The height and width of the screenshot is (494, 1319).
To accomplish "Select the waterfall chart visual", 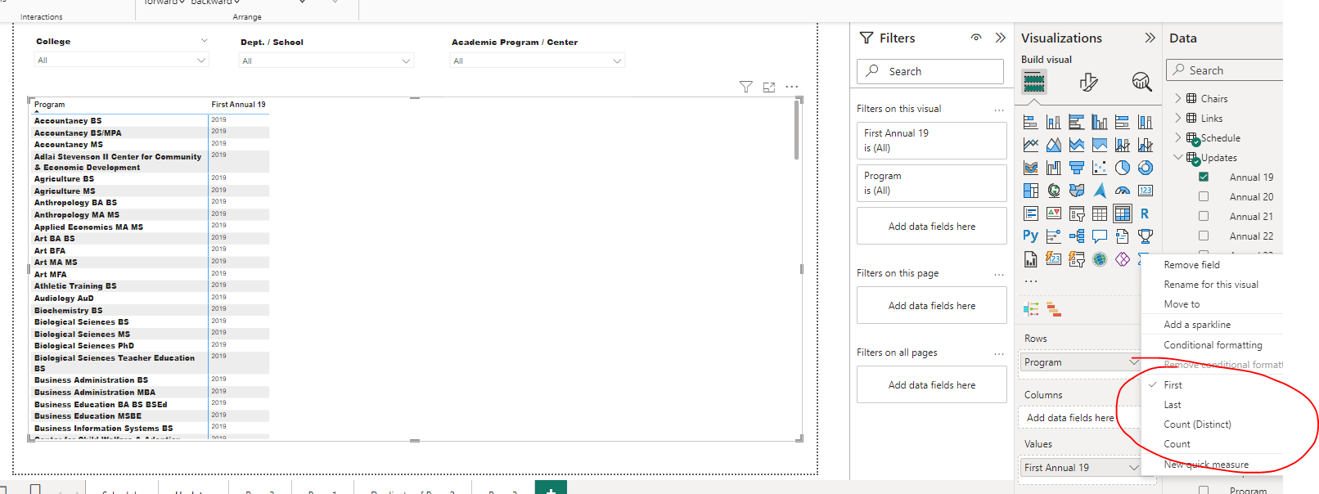I will (1054, 168).
